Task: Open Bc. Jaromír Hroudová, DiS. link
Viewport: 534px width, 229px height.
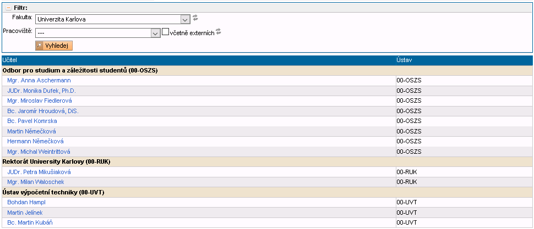Action: point(42,111)
